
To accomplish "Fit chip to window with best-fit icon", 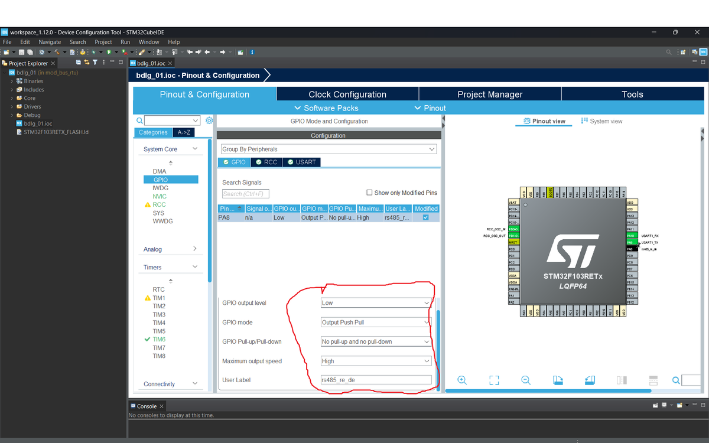I will click(494, 380).
